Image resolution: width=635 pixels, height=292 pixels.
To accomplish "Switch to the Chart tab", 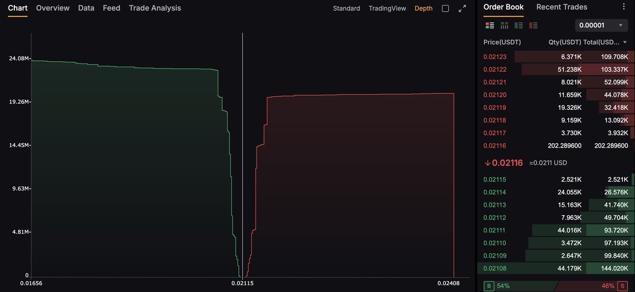I will pos(17,8).
